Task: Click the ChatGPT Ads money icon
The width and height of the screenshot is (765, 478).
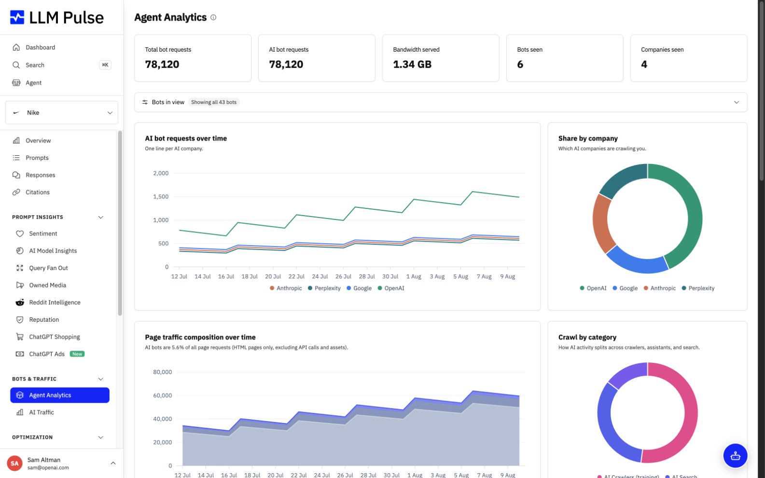Action: [20, 354]
